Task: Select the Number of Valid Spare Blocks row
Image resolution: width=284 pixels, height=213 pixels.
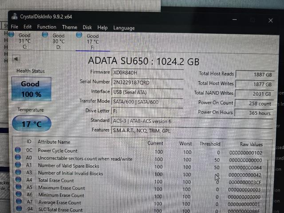Action: [x=139, y=166]
